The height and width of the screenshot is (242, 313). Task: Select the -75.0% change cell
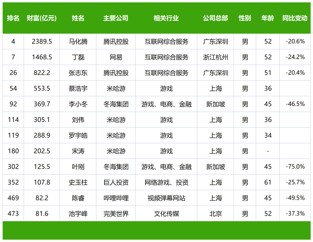(x=295, y=167)
